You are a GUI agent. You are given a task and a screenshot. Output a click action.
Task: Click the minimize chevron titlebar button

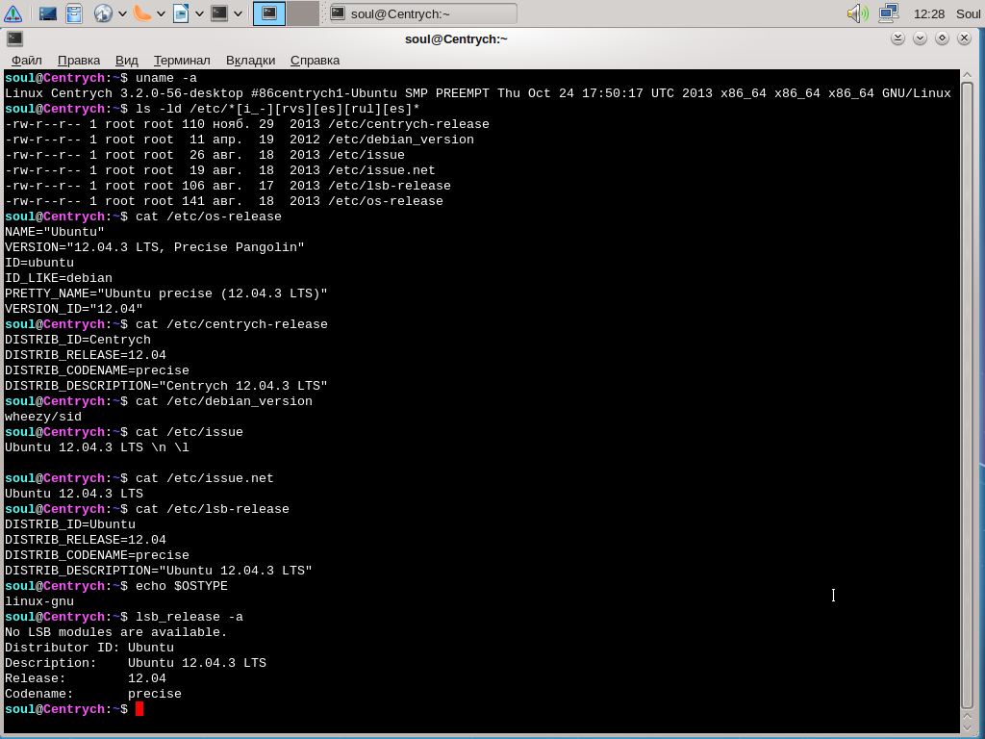(920, 38)
